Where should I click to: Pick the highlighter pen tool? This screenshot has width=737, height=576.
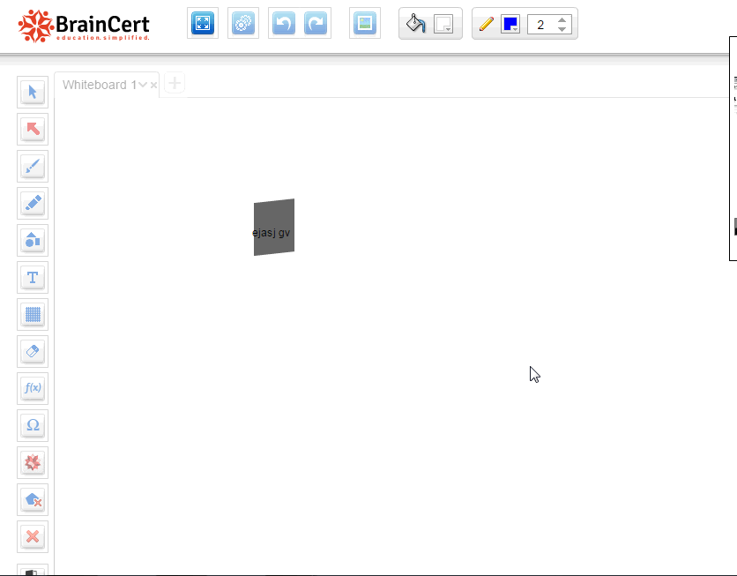(x=33, y=203)
